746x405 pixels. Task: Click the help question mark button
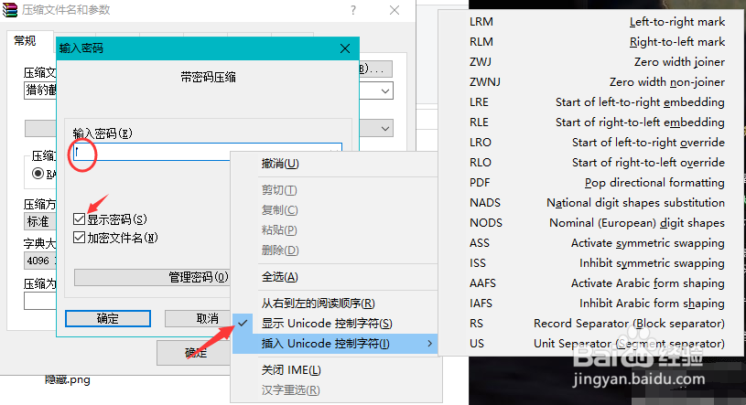pos(353,10)
